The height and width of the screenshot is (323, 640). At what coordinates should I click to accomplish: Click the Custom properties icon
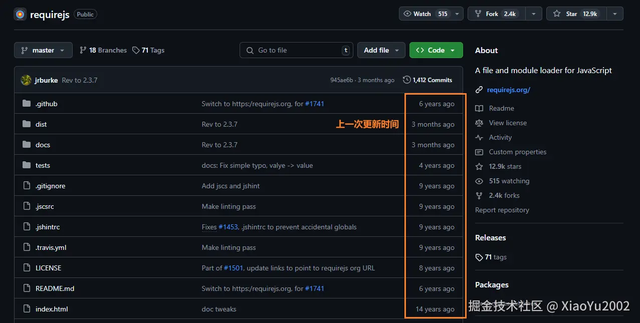(x=479, y=152)
